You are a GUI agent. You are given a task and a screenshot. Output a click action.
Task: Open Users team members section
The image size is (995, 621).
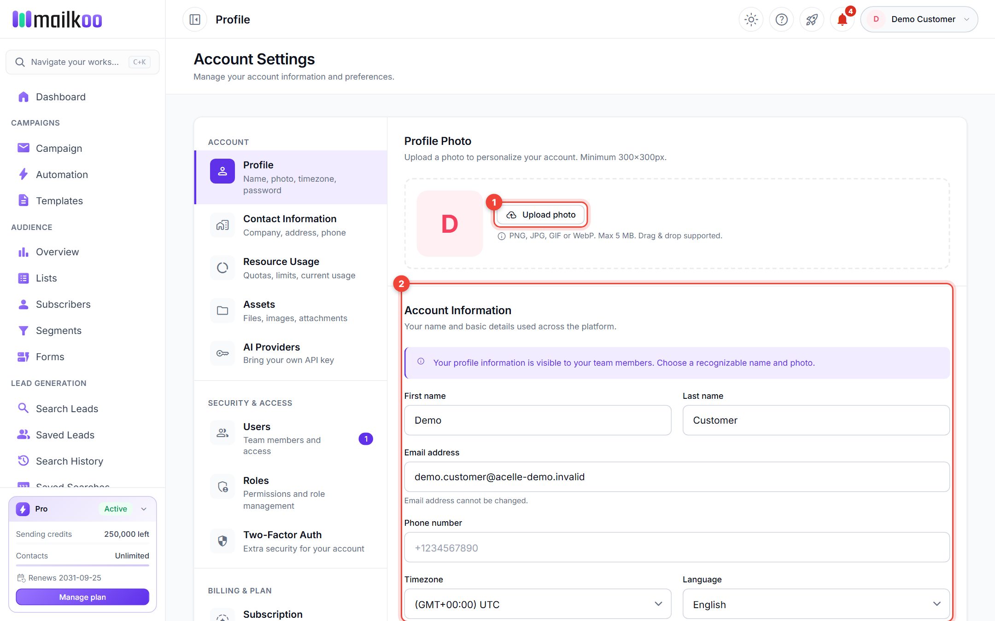click(x=291, y=438)
